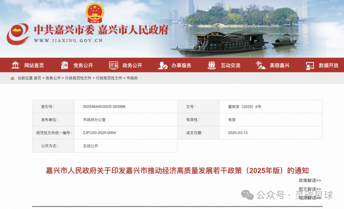Click the first 行政规范性文件 breadcrumb link
Viewport: 344px width, 209px height.
[x=78, y=78]
